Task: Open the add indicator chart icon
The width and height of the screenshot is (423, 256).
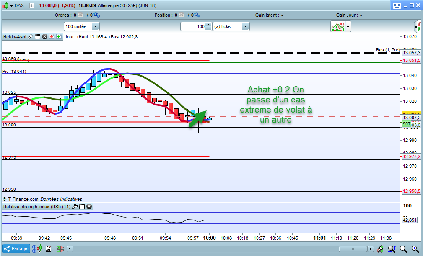Action: pos(338,26)
